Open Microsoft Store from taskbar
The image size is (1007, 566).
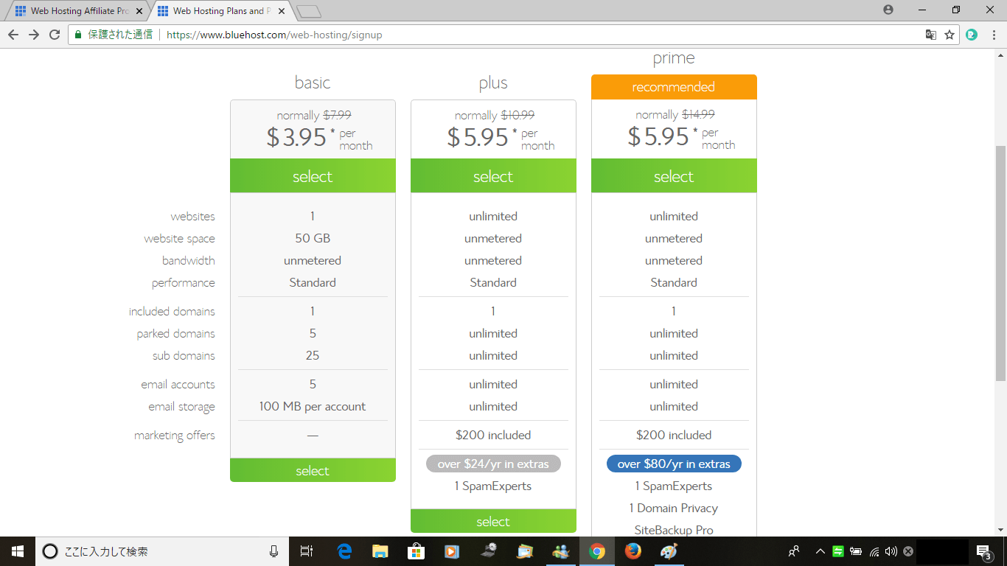[x=417, y=551]
